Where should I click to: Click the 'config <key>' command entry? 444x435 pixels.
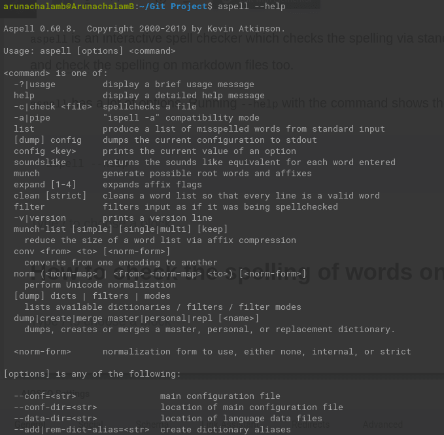pos(45,151)
